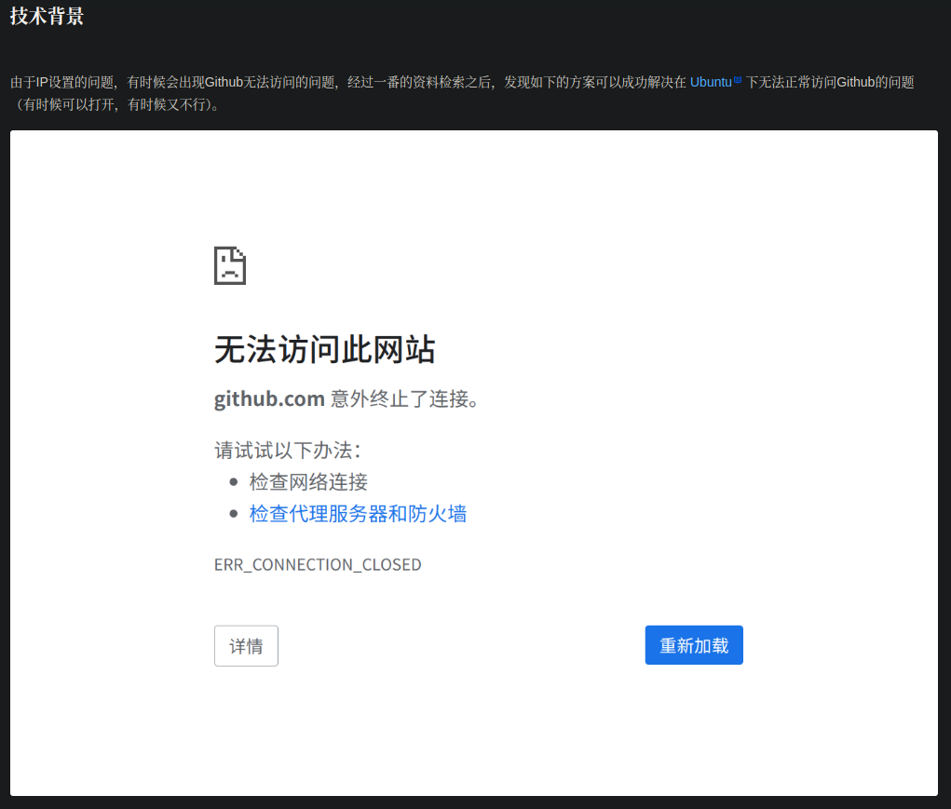Click the ERR_CONNECTION_CLOSED error code
Screen dimensions: 951x809
click(x=318, y=564)
